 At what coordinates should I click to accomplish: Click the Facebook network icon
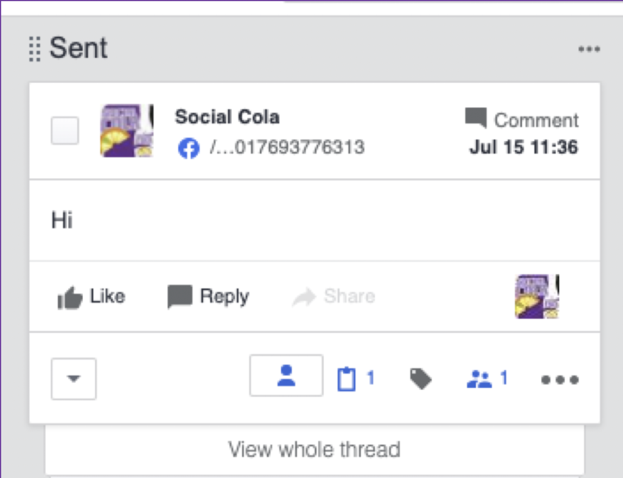(x=189, y=148)
